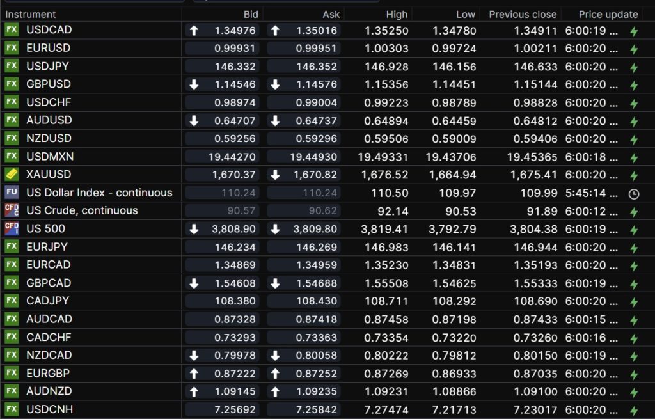Click the FU icon for US Dollar Index
The image size is (655, 419).
pos(12,193)
